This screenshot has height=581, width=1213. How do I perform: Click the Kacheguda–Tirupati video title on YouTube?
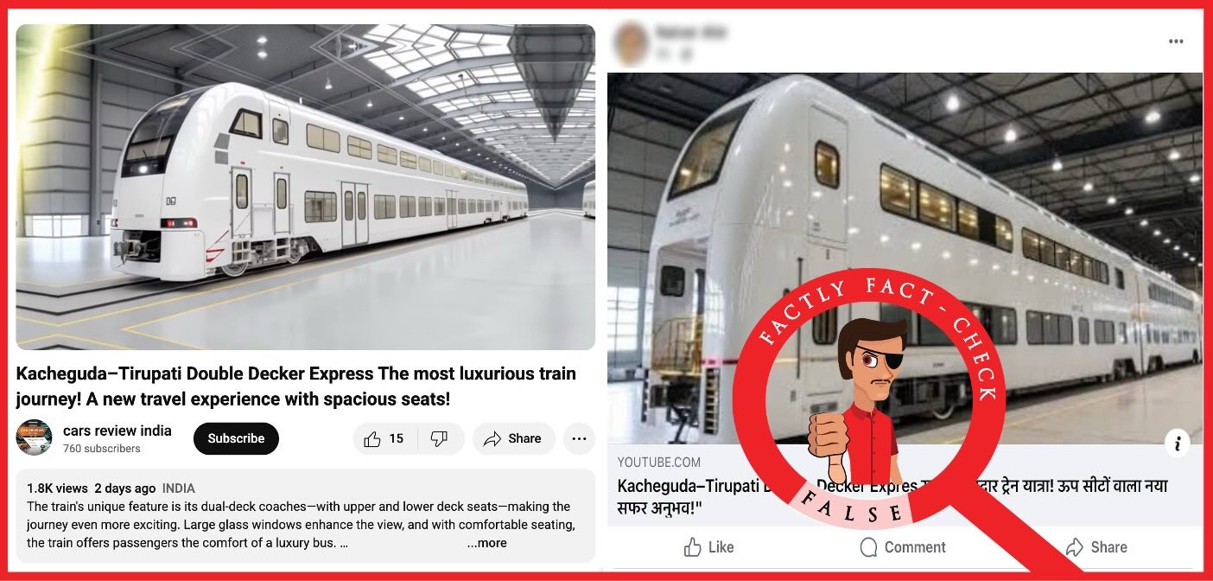296,386
